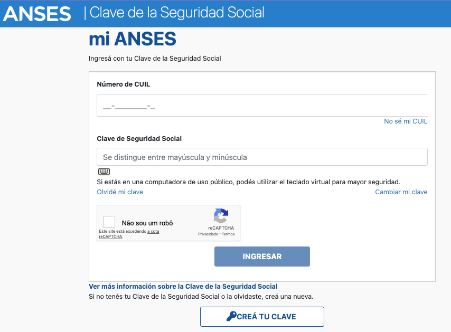Open the virtual keyboard icon
The width and height of the screenshot is (451, 332).
coord(104,172)
